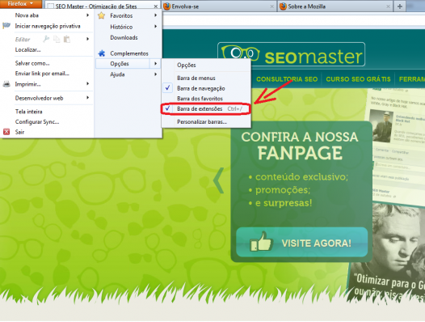425x322 pixels.
Task: Expand Histórico submenu arrow
Action: pyautogui.click(x=156, y=27)
